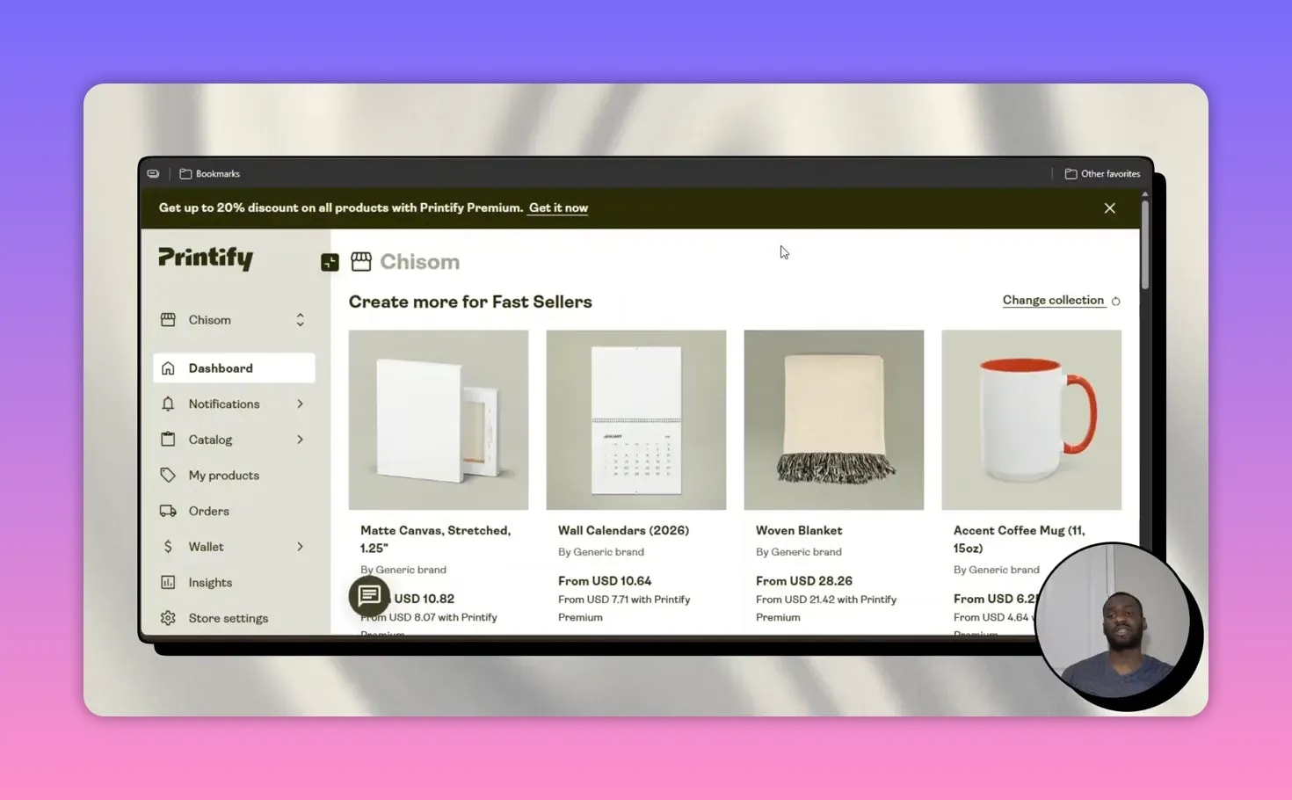Click the Woven Blanket product image

834,420
